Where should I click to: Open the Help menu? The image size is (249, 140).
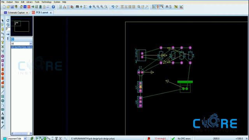coord(64,2)
